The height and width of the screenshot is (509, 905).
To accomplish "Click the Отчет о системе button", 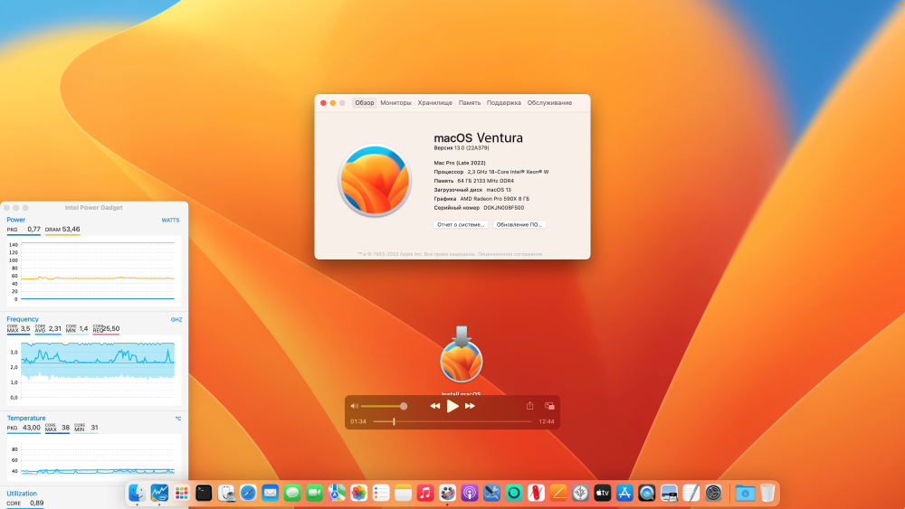I will tap(461, 224).
